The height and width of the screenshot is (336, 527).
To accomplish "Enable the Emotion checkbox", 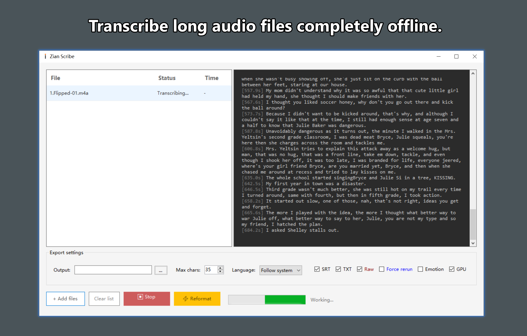I will [x=420, y=269].
